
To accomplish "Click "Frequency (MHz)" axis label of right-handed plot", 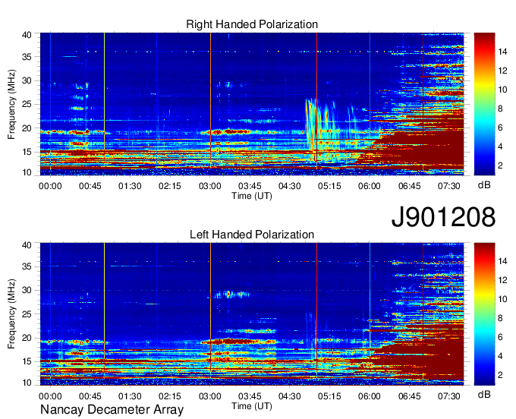I will 11,104.
